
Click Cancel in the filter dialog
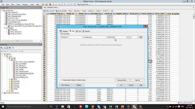click(131, 85)
